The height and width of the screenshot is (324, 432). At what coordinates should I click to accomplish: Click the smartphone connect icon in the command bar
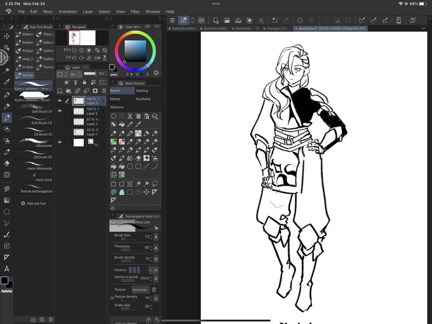coord(398,20)
